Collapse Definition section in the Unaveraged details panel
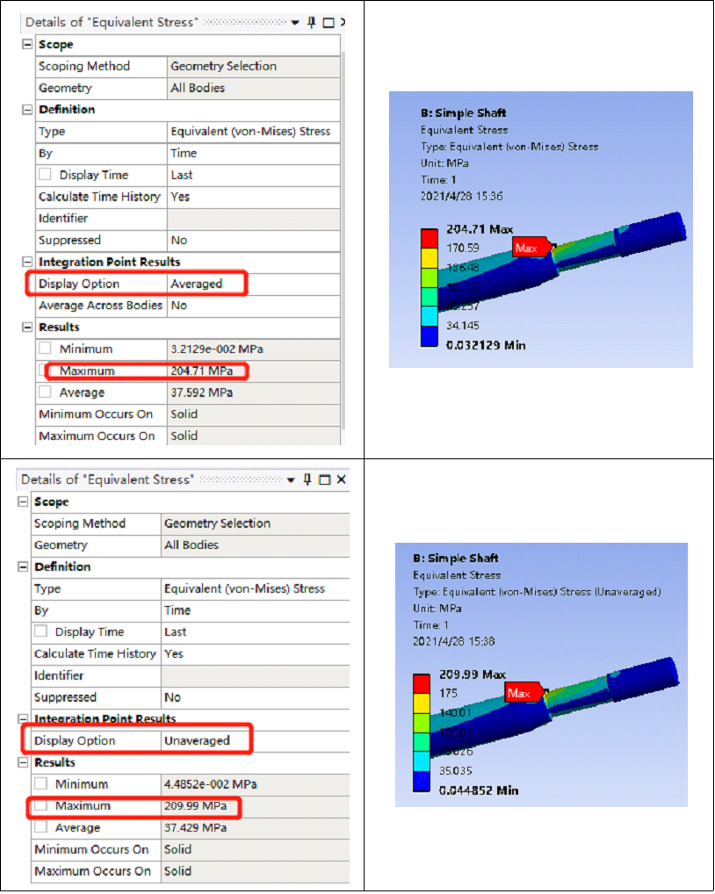Screen dimensions: 715x894 pos(23,566)
